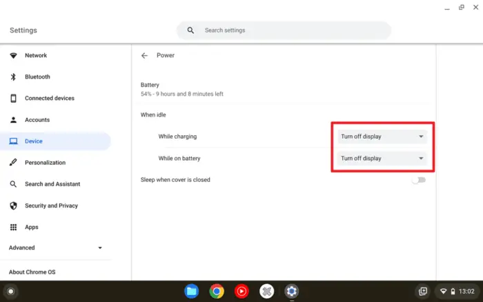Open the While charging idle dropdown
The image size is (483, 302).
pyautogui.click(x=382, y=137)
